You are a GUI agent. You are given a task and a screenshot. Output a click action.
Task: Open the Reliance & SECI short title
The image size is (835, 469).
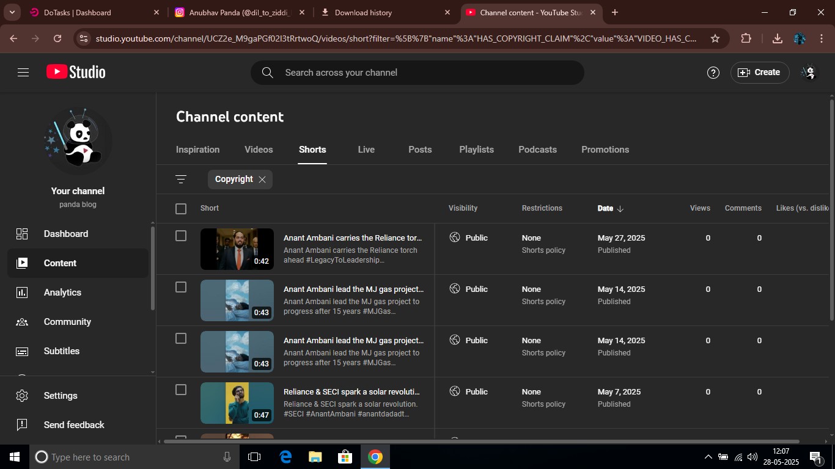(352, 392)
